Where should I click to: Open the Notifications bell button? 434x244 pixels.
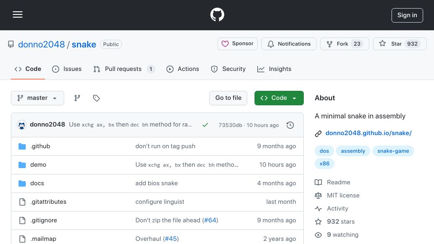[289, 44]
